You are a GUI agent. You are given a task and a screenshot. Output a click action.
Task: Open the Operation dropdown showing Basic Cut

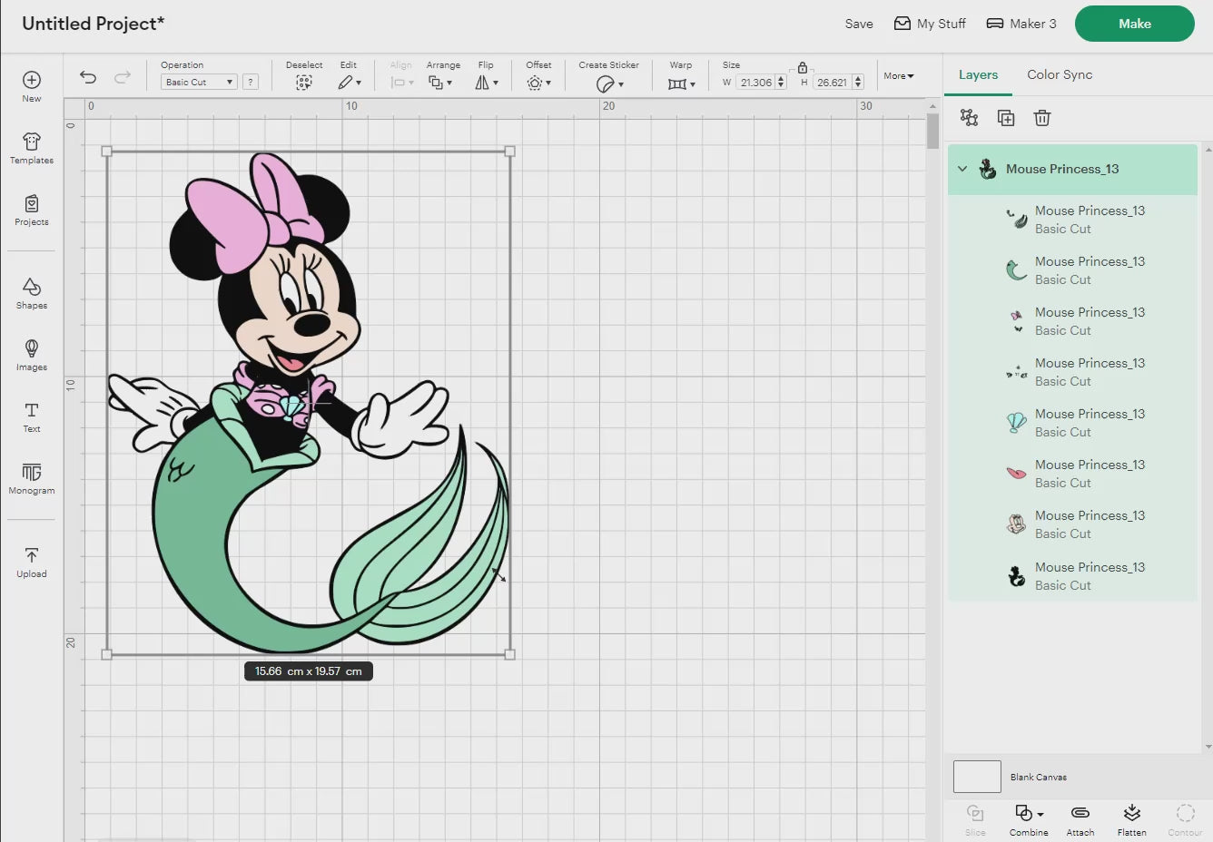[x=199, y=82]
